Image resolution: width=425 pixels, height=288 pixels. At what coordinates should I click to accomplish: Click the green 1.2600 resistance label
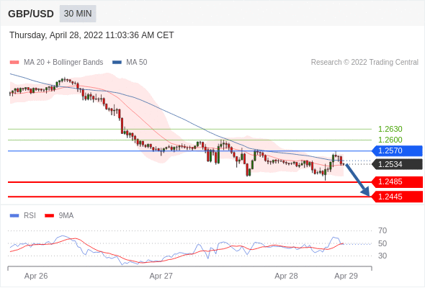[x=390, y=140]
